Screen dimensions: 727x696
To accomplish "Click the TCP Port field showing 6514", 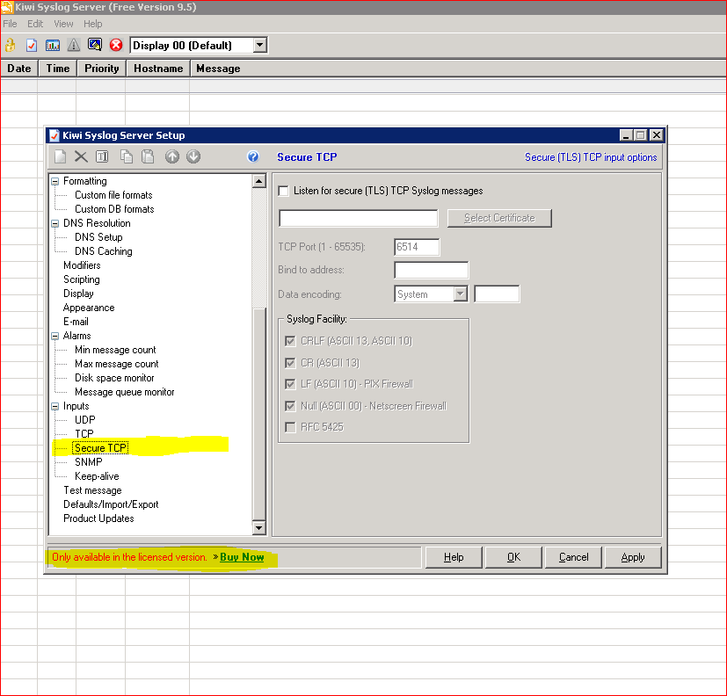I will 417,247.
